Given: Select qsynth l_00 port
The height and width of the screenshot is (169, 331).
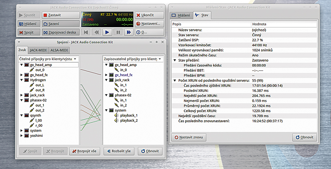Looking at the screenshot, I should click(39, 120).
